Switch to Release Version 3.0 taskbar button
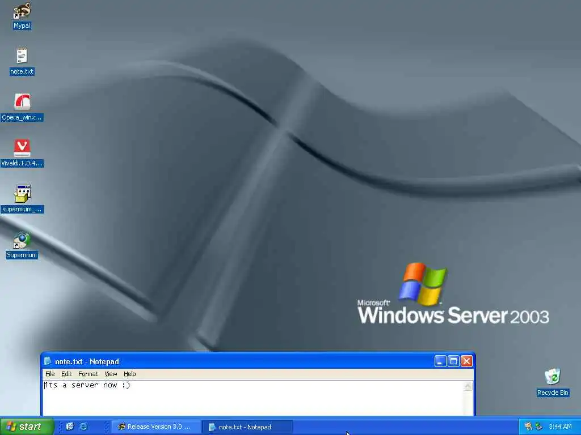Viewport: 581px width, 435px height. [x=156, y=427]
